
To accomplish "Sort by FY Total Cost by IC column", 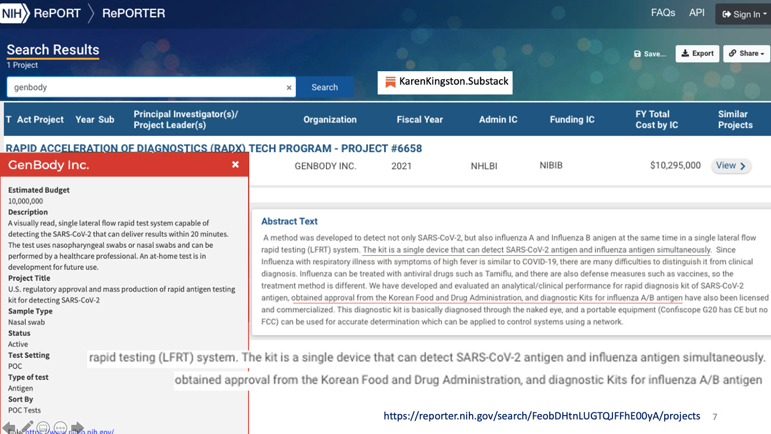I will [657, 119].
